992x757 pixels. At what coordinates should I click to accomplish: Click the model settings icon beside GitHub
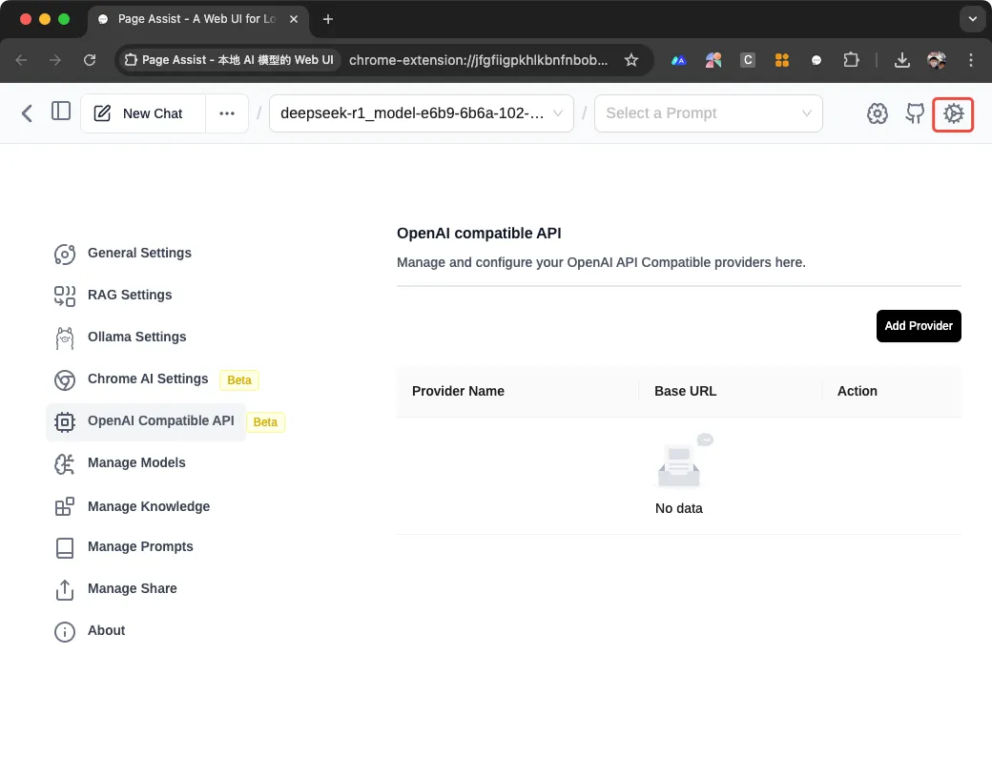coord(877,113)
